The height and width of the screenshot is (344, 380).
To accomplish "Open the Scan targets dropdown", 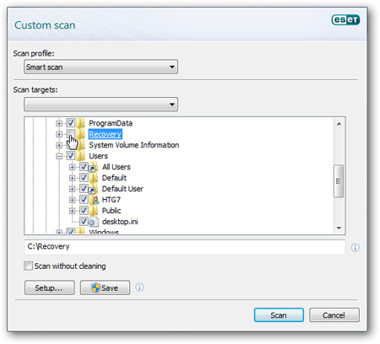I will 100,105.
